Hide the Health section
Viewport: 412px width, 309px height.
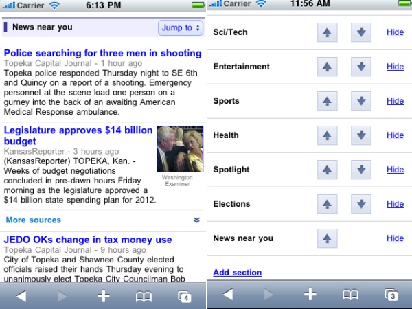tap(396, 135)
